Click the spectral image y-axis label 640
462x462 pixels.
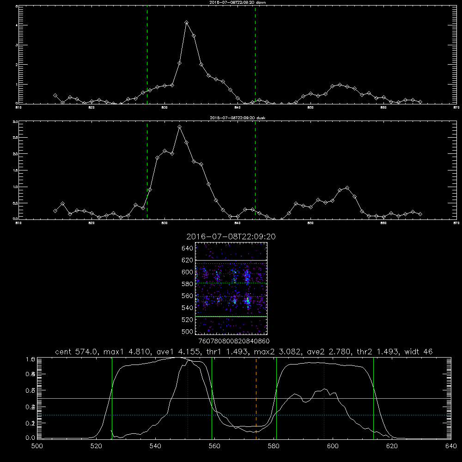point(187,248)
